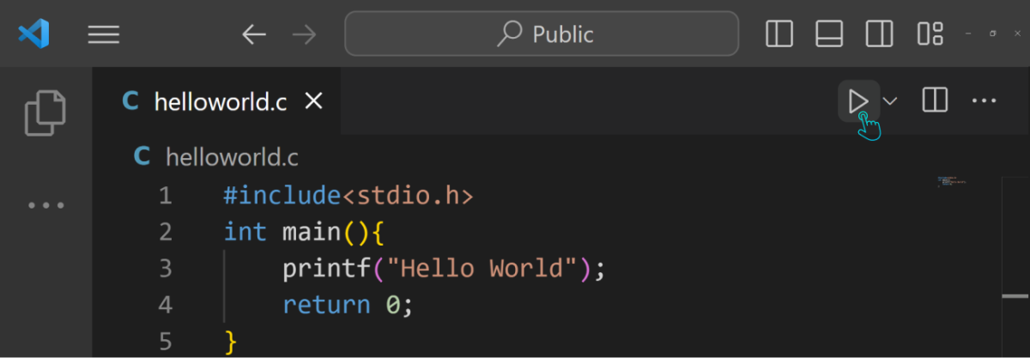Image resolution: width=1030 pixels, height=358 pixels.
Task: Click the Run C/C++ File play button
Action: click(857, 100)
